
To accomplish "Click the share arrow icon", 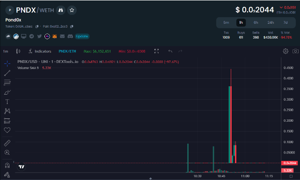I will [x=8, y=36].
